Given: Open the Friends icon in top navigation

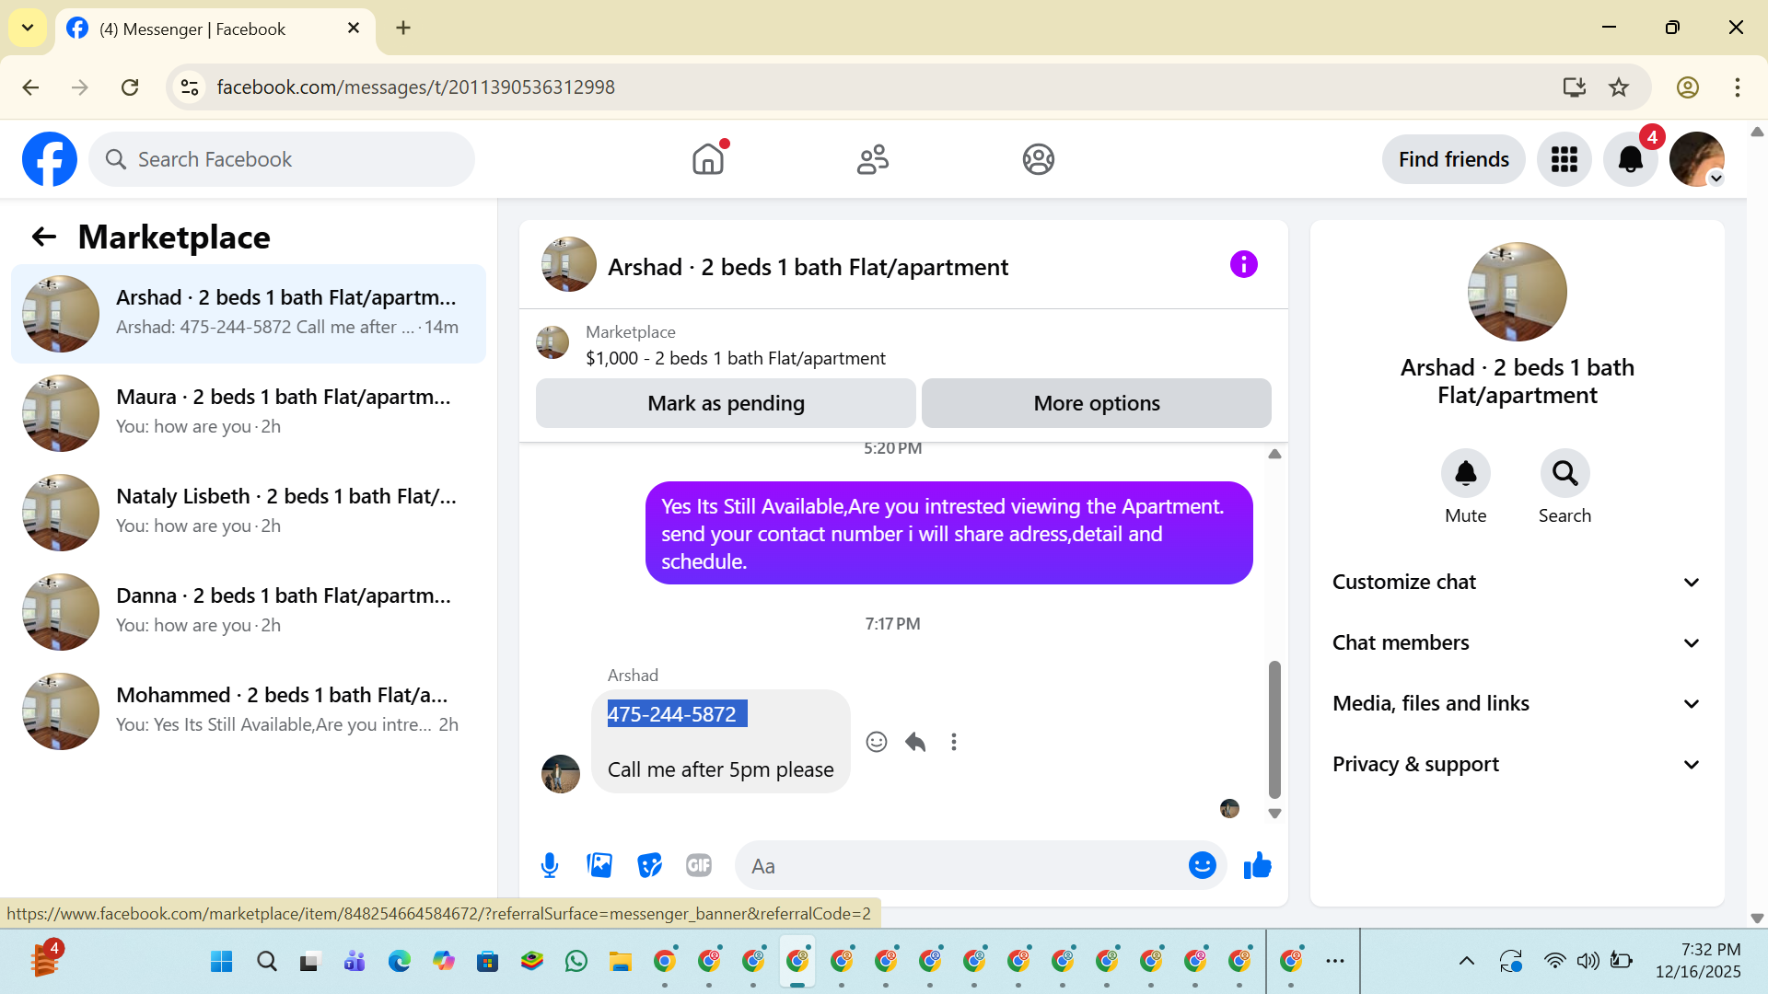Looking at the screenshot, I should click(873, 159).
